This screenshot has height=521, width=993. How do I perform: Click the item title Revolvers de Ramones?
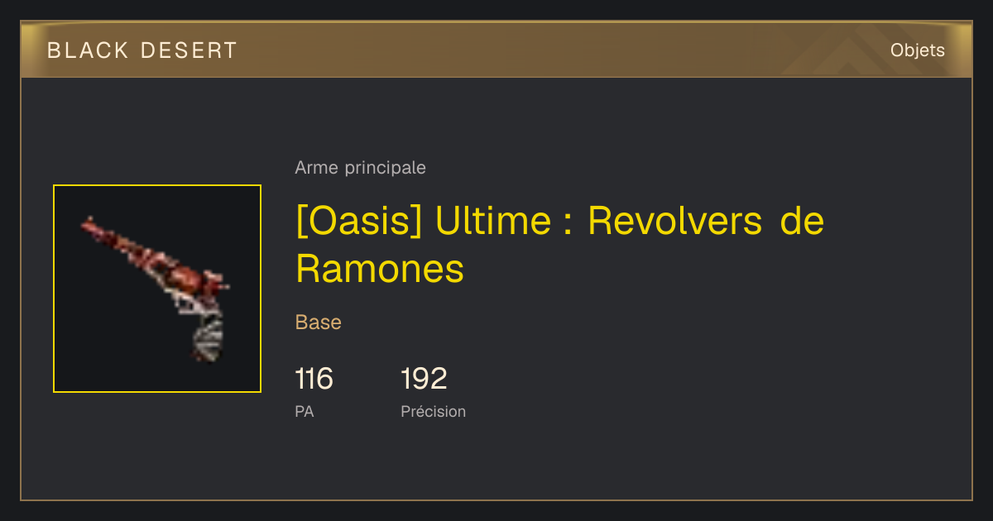click(560, 245)
